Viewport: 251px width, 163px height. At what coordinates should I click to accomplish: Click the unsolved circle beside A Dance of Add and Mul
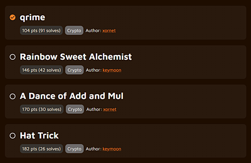12,96
